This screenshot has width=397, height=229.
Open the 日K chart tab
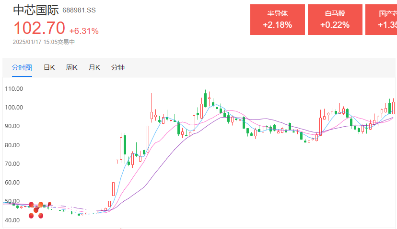coord(49,67)
